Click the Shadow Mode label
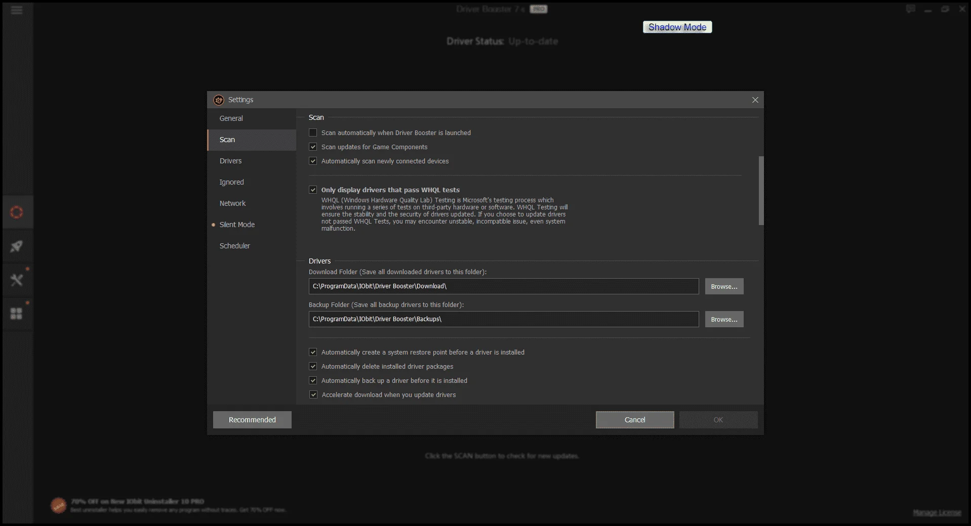 click(677, 27)
